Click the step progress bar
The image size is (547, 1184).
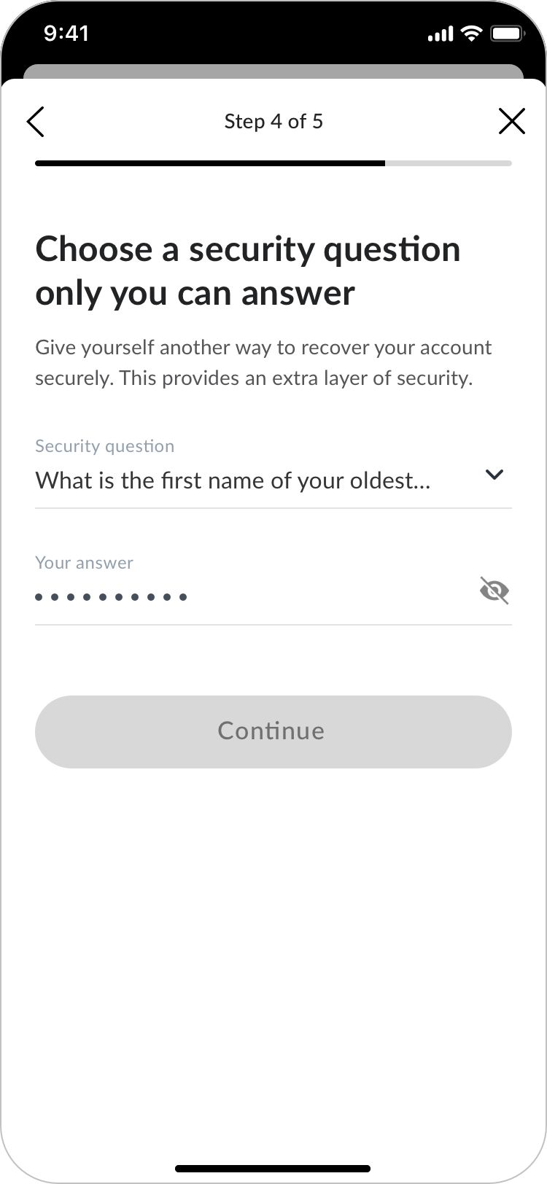pyautogui.click(x=273, y=163)
